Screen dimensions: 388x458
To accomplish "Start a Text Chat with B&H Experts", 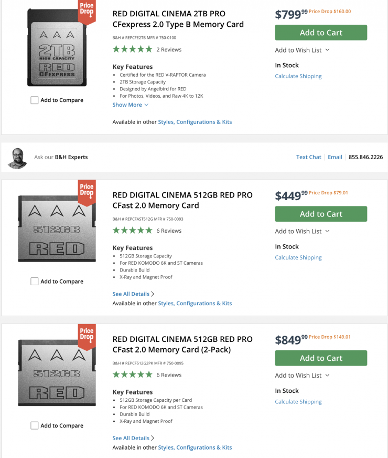I will (308, 157).
